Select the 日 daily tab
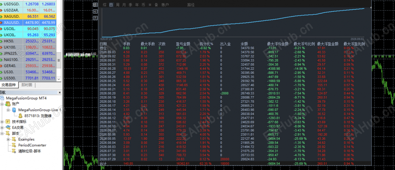Screen dimensions: 395x170 pos(111,5)
